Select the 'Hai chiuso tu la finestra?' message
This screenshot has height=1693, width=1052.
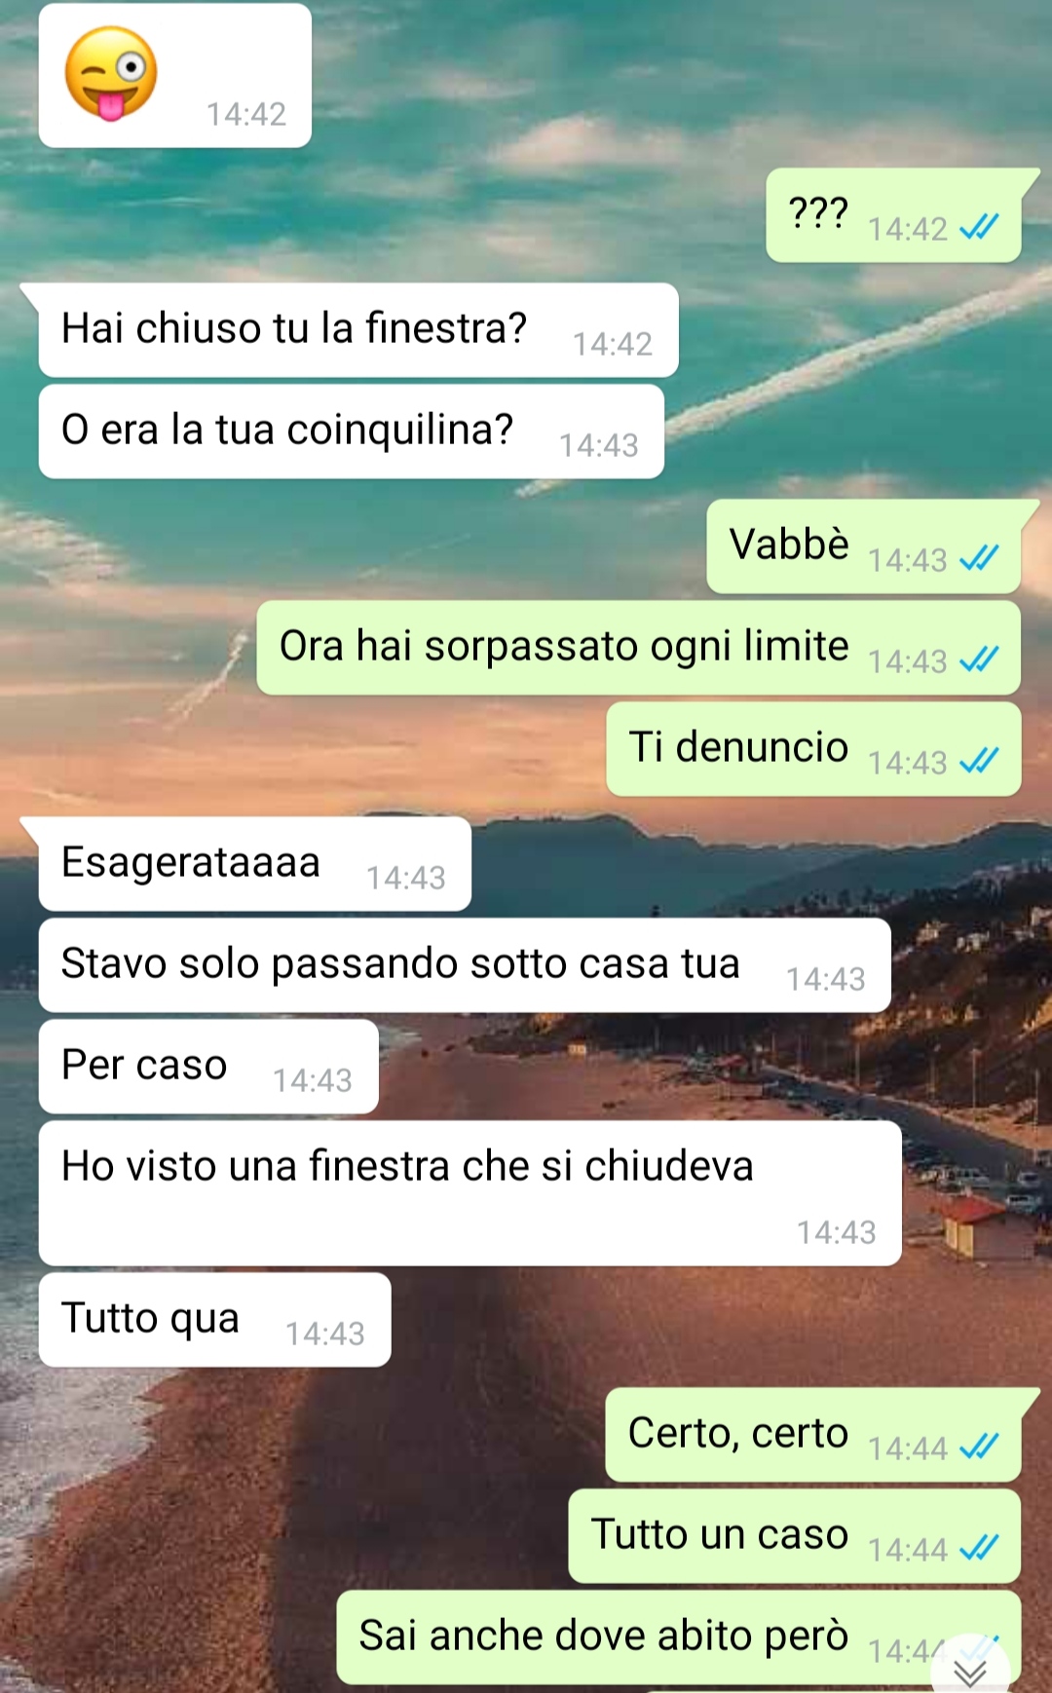point(358,330)
